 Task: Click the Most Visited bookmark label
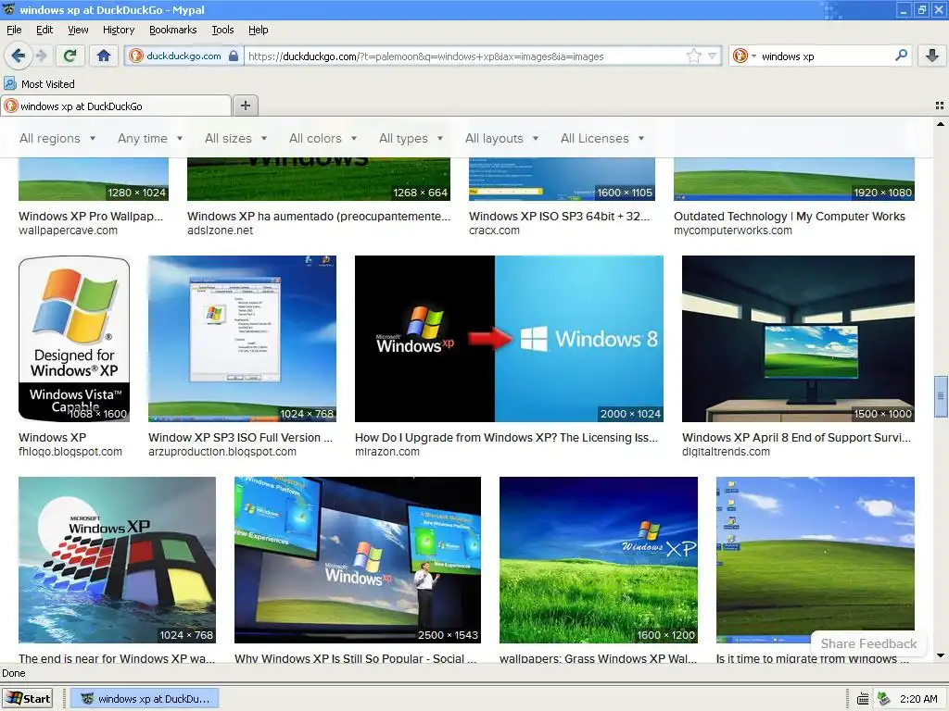[48, 84]
